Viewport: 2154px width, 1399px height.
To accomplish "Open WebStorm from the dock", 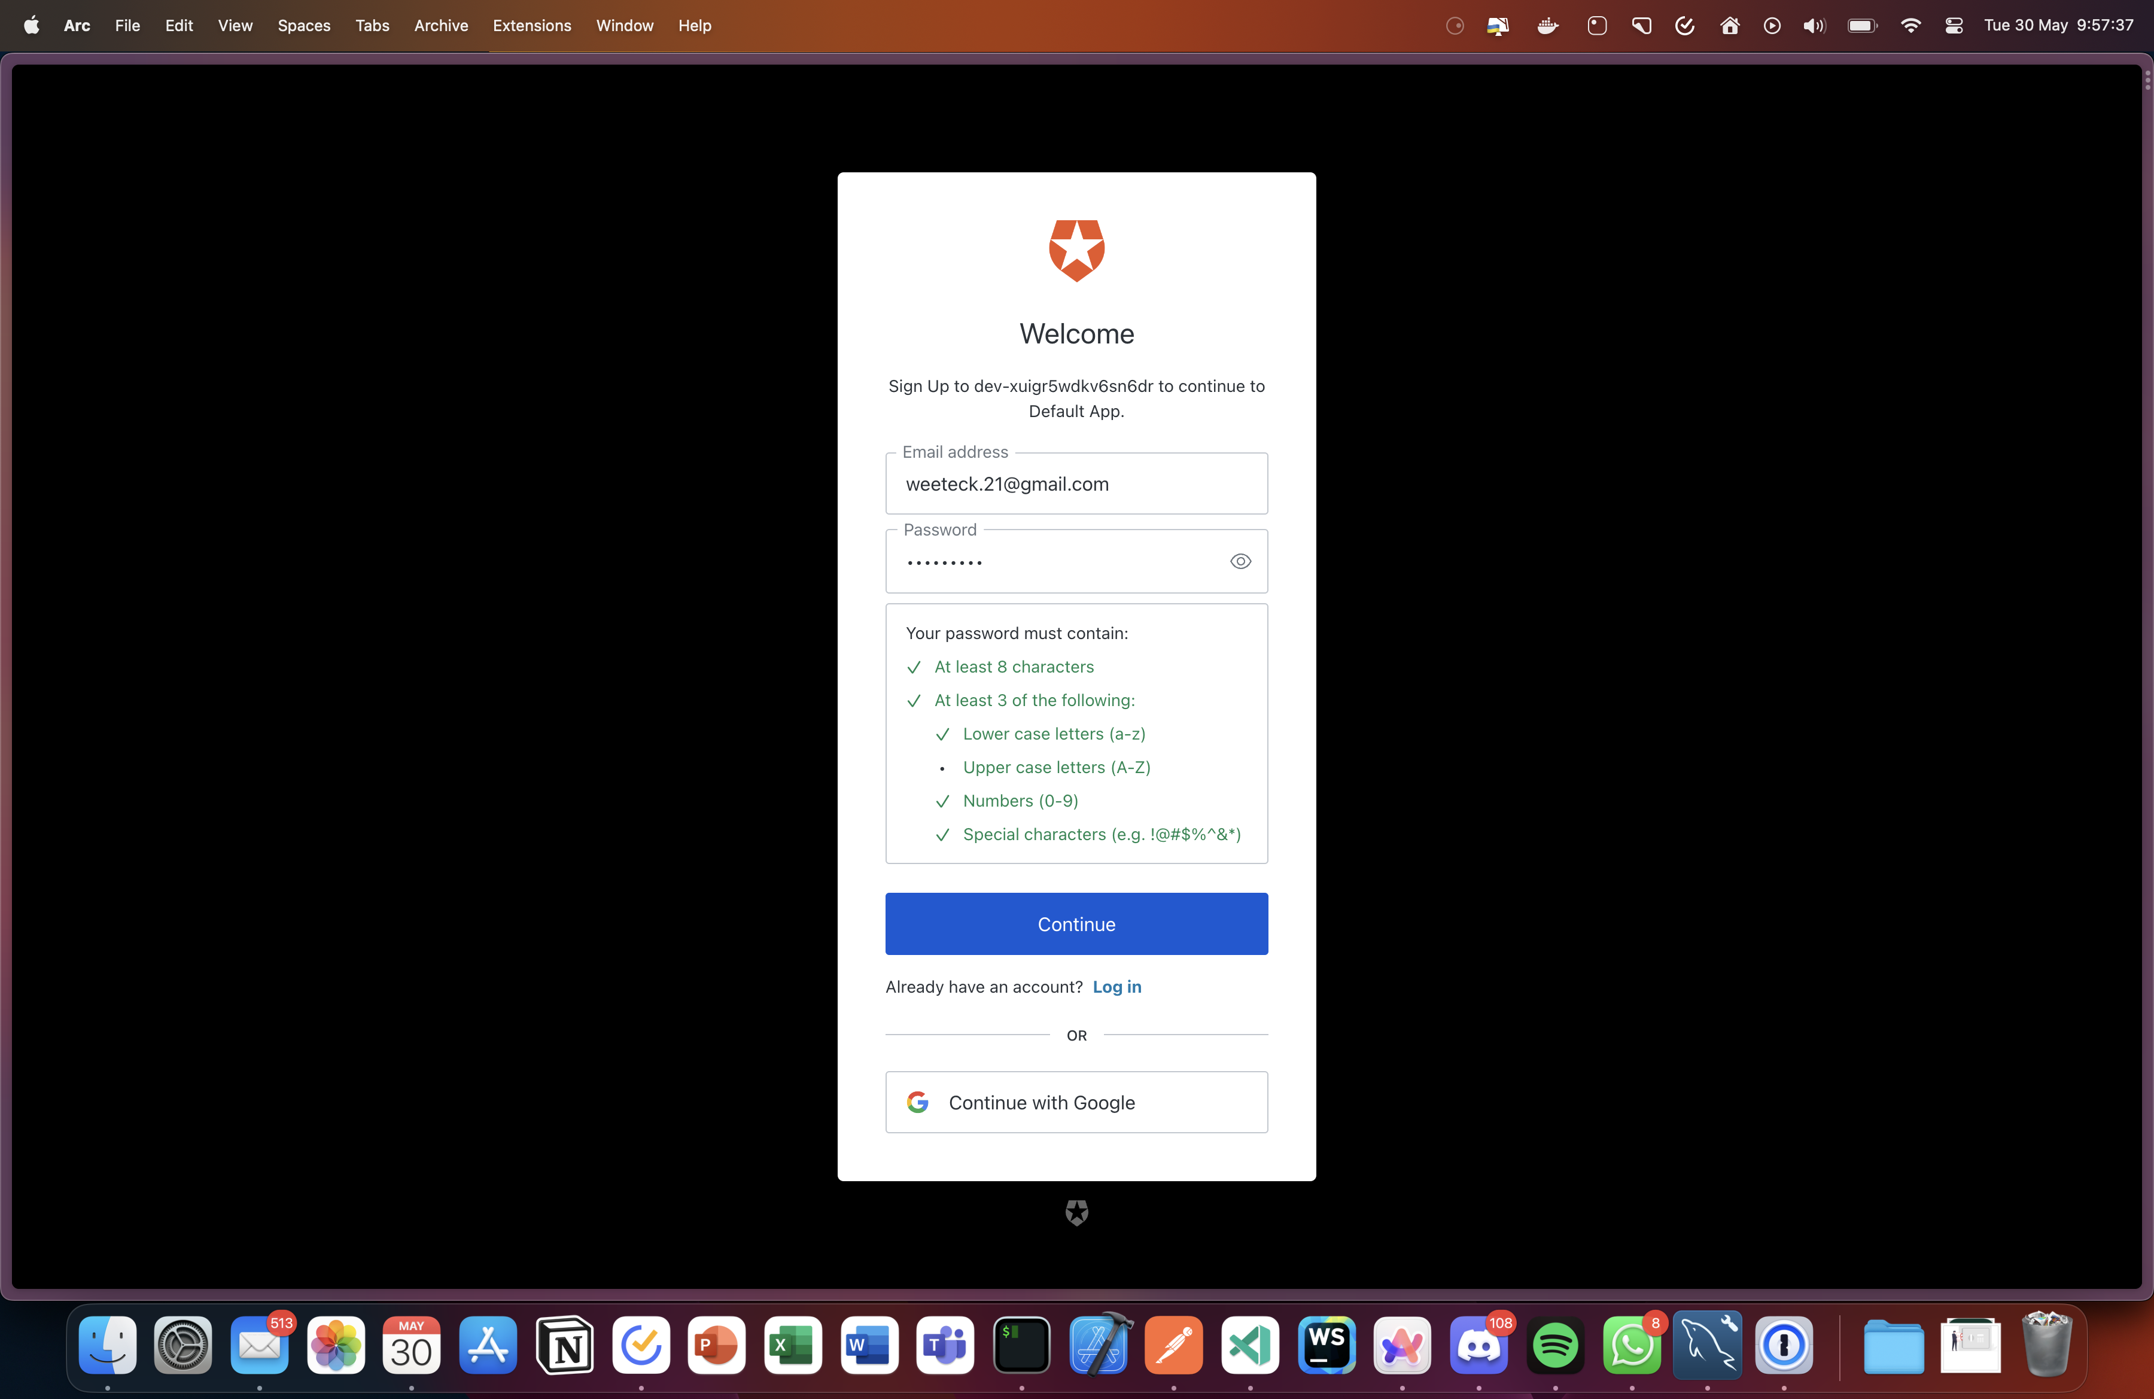I will tap(1326, 1346).
